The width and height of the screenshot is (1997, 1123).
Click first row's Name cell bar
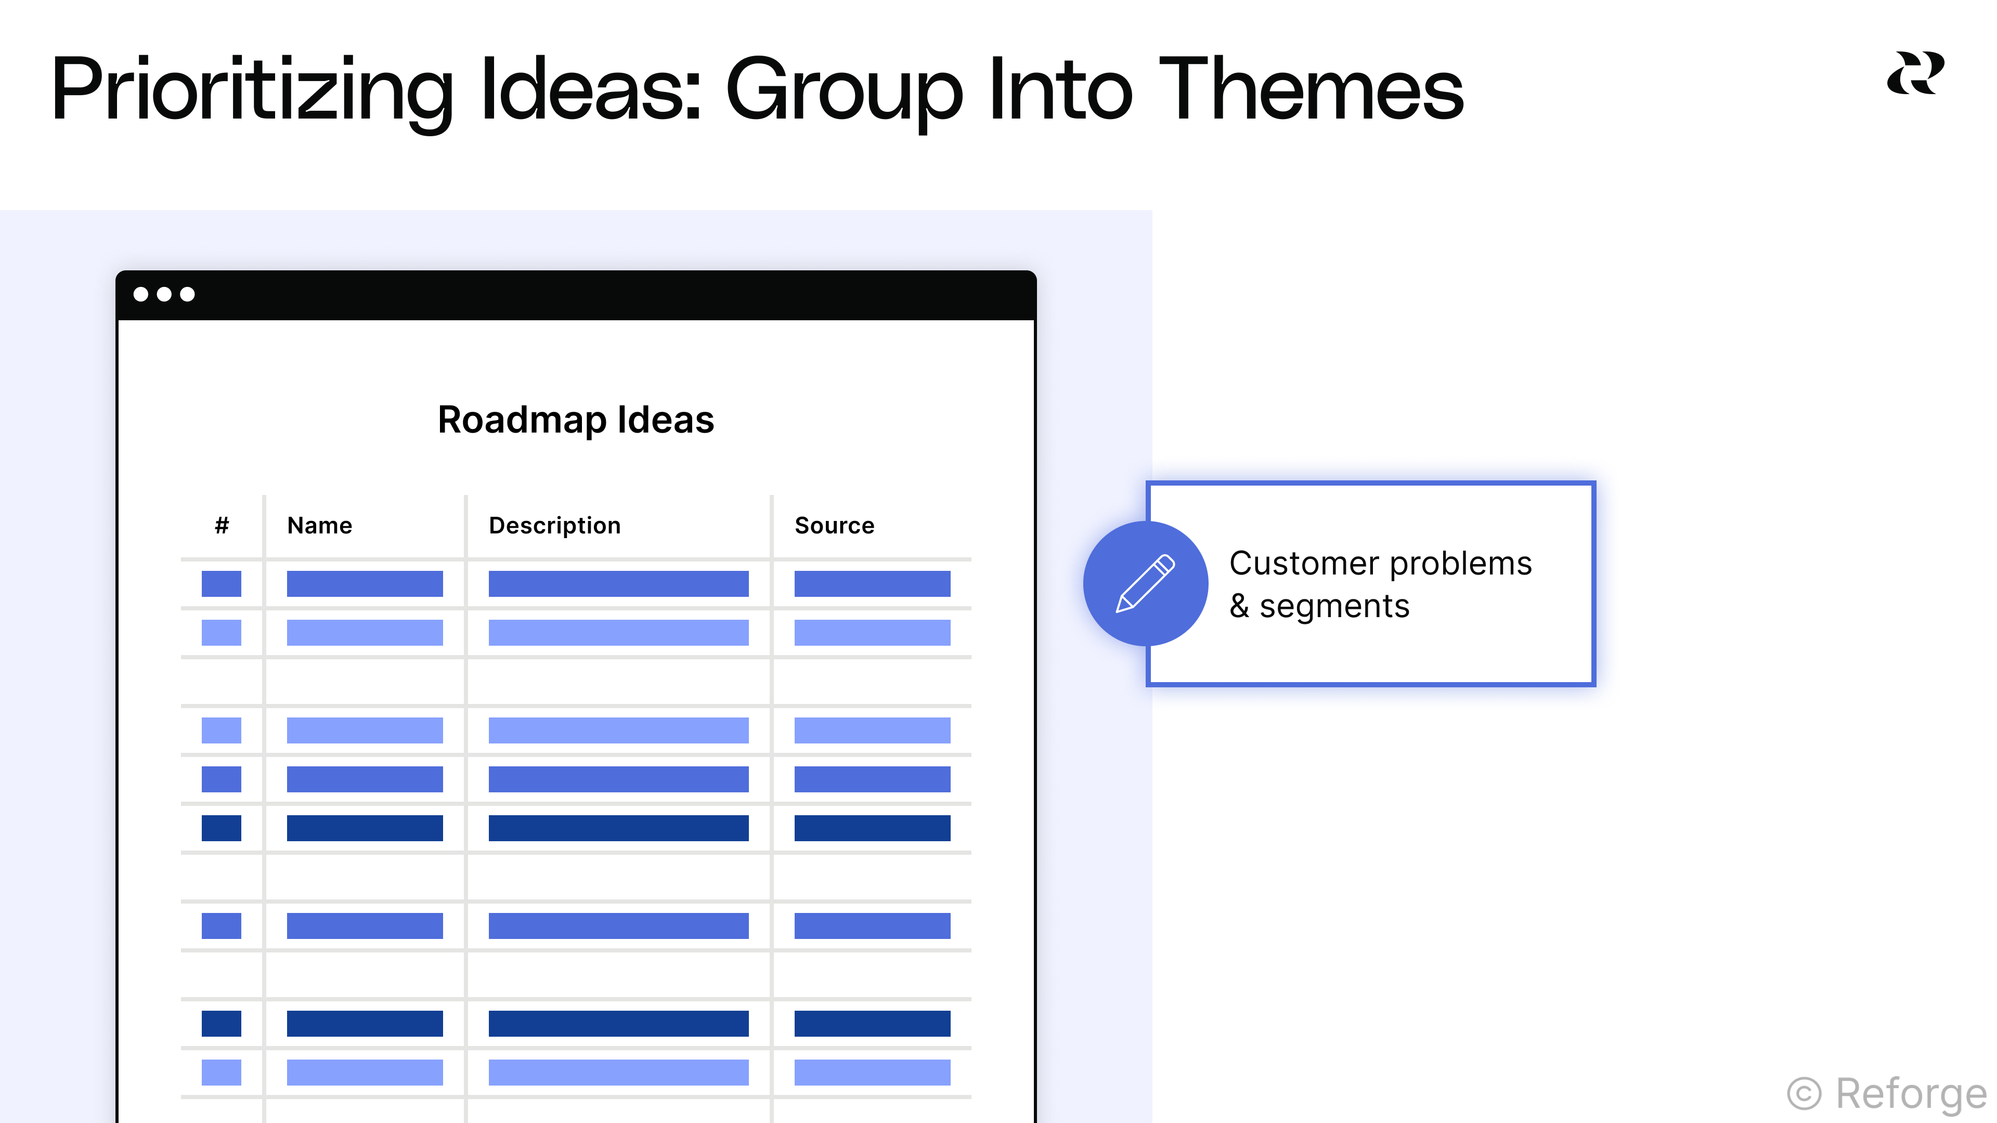tap(365, 583)
